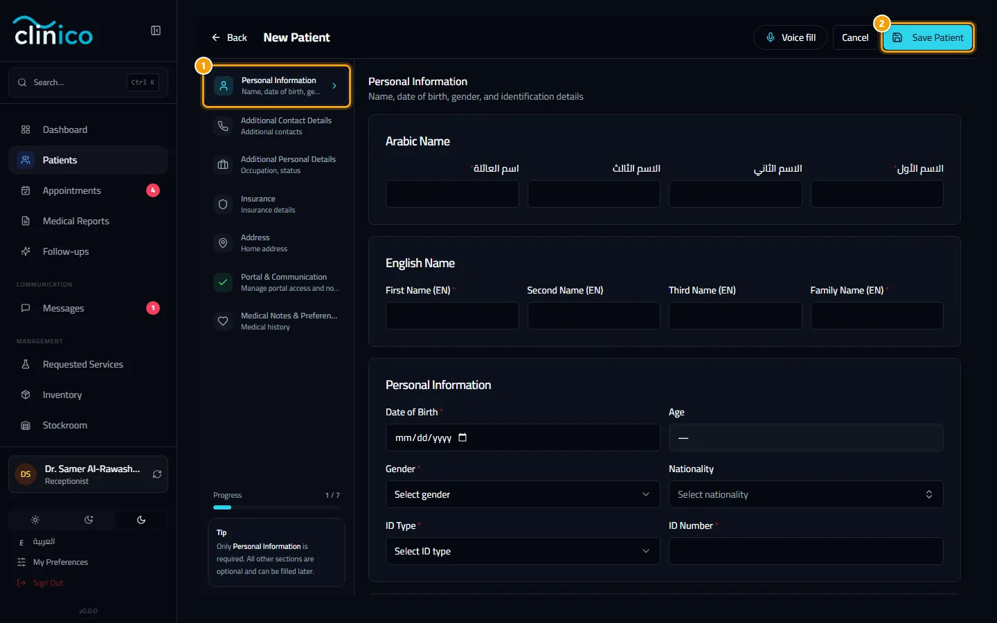This screenshot has height=623, width=997.
Task: Open Dashboard via its grid icon
Action: click(x=26, y=129)
